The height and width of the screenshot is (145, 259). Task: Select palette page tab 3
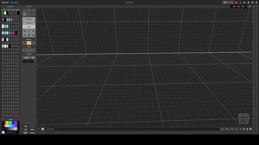tap(17, 10)
